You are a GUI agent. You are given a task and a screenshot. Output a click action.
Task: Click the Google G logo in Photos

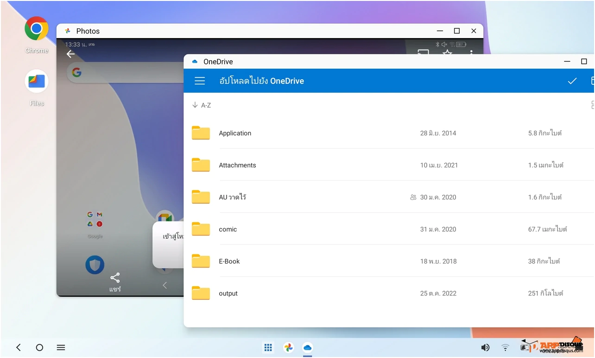point(77,72)
